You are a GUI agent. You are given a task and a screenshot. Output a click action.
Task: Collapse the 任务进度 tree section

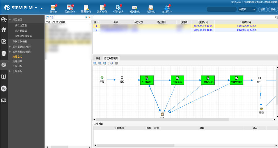tap(10, 20)
